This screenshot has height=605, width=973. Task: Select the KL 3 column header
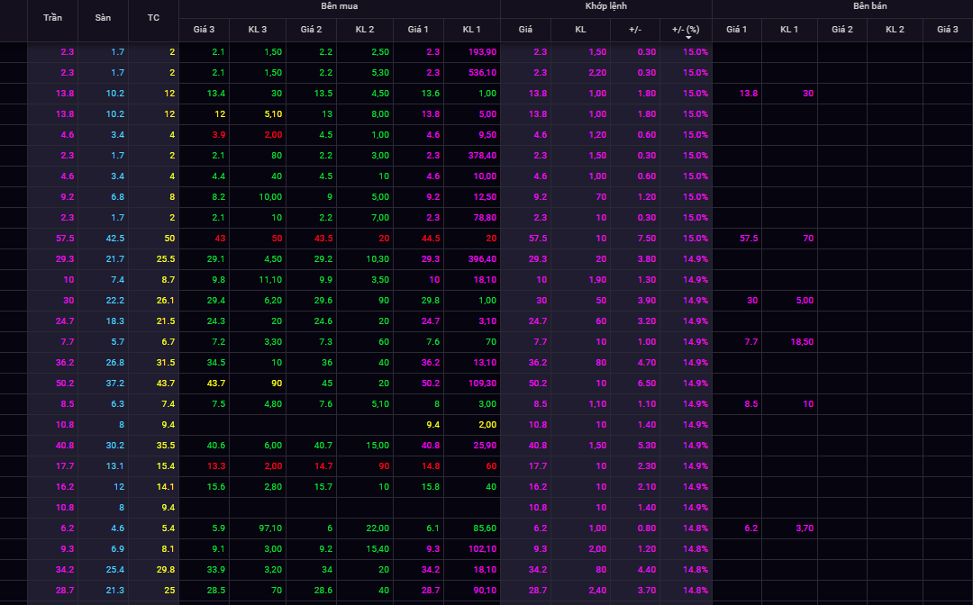tap(258, 30)
